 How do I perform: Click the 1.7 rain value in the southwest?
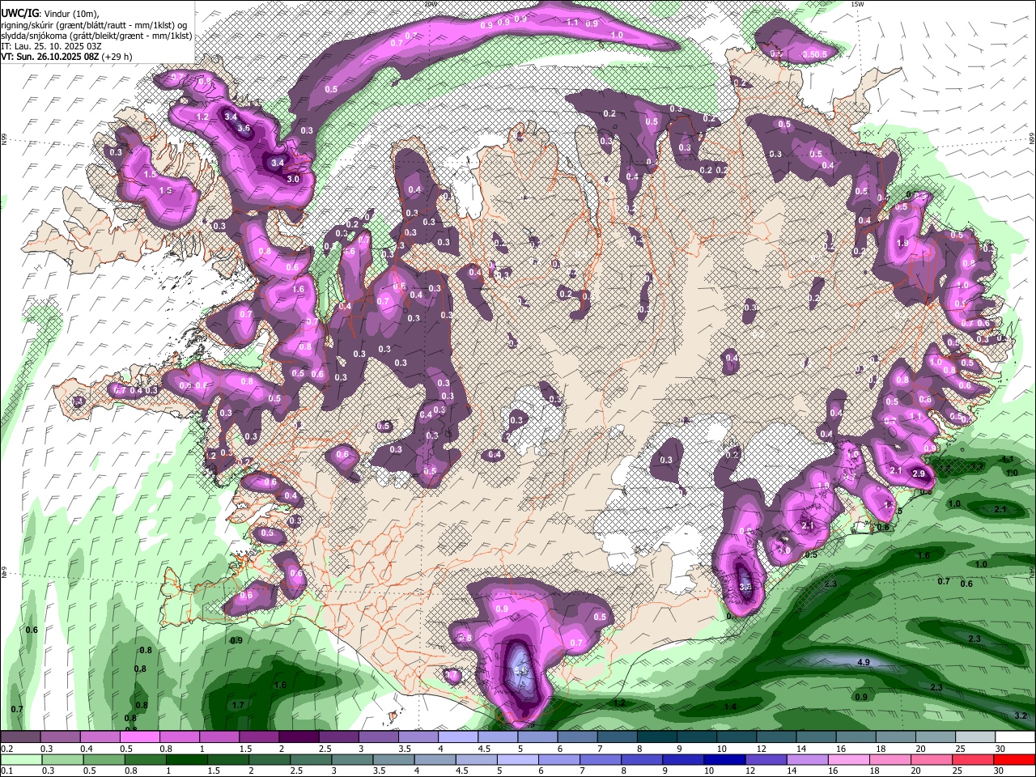(x=238, y=705)
